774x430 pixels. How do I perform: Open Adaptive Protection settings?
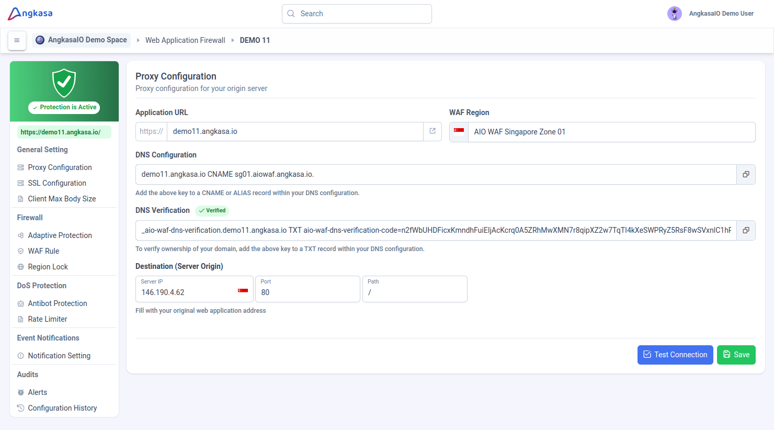(x=60, y=235)
